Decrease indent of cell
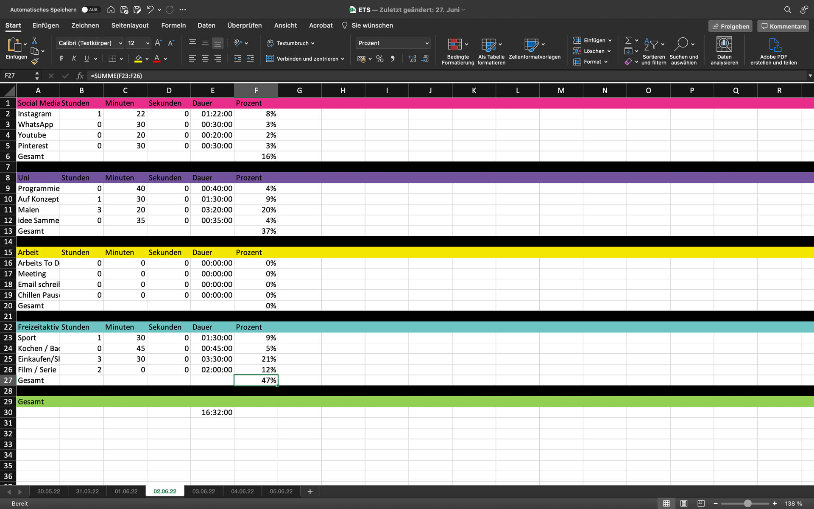The image size is (814, 509). pos(237,59)
